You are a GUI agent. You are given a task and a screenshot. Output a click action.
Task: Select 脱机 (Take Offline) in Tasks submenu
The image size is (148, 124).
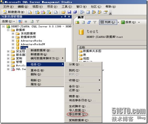(x=83, y=70)
